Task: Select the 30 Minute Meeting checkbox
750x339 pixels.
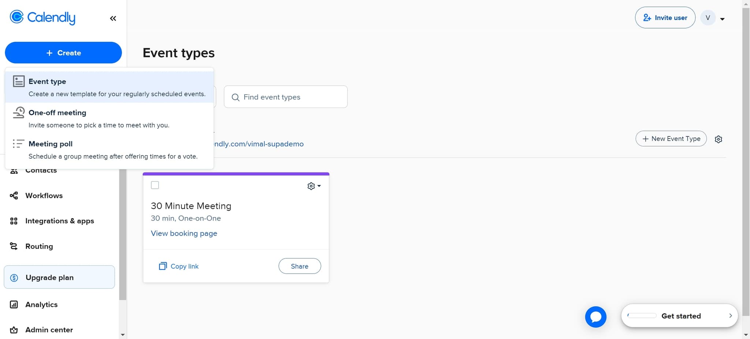Action: pos(155,185)
